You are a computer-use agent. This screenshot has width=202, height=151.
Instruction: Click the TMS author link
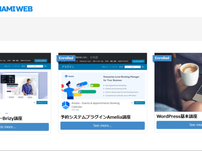point(77,110)
